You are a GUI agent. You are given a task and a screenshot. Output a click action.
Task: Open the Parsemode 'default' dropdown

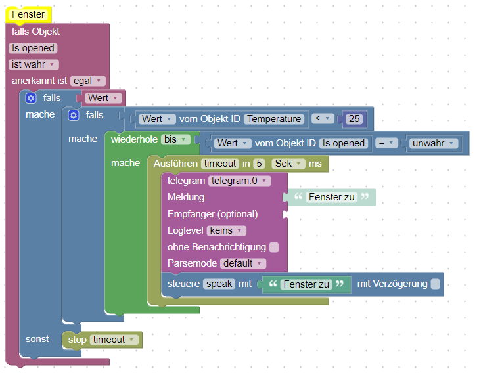point(243,263)
